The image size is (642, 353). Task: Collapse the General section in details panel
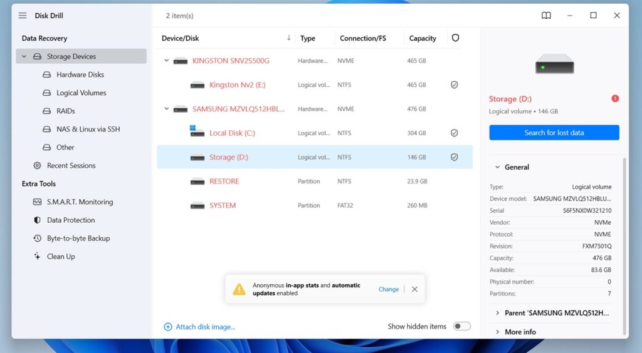click(x=498, y=168)
